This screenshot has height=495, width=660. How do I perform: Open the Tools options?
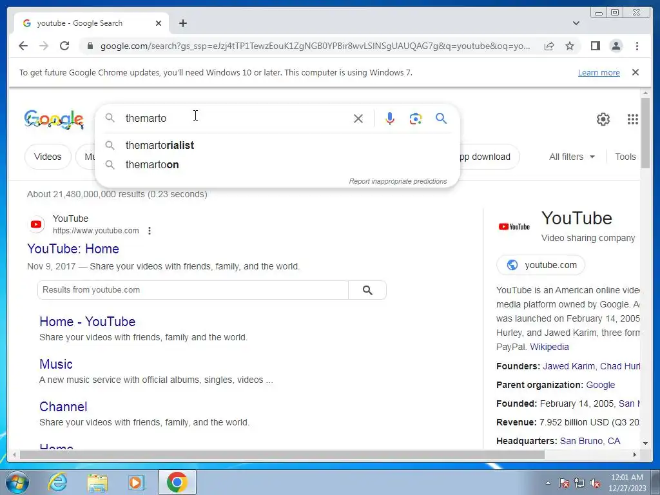click(625, 157)
